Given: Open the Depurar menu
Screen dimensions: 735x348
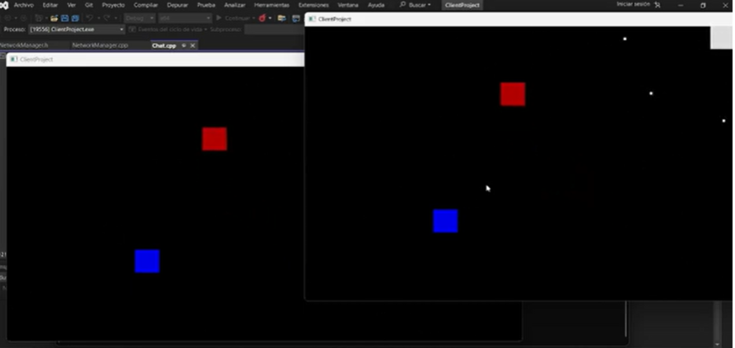Looking at the screenshot, I should (x=177, y=5).
